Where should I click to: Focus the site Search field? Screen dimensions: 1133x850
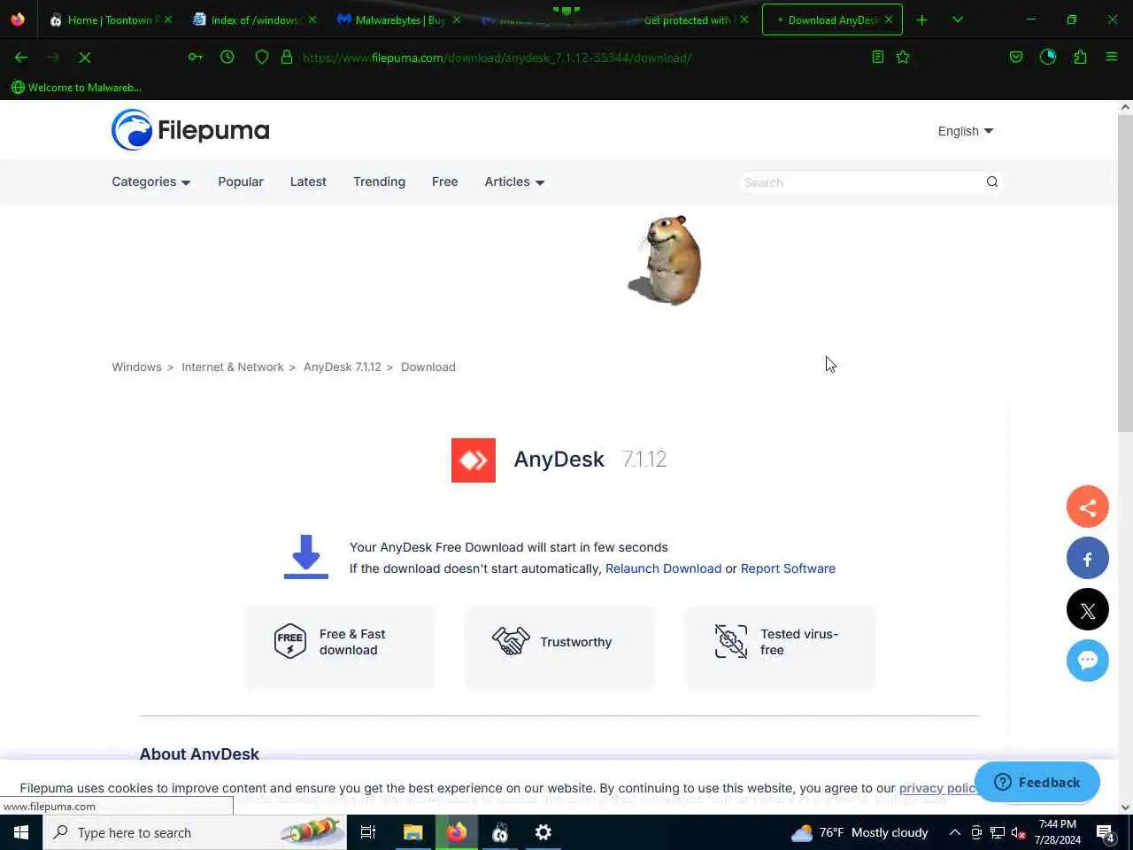point(860,182)
